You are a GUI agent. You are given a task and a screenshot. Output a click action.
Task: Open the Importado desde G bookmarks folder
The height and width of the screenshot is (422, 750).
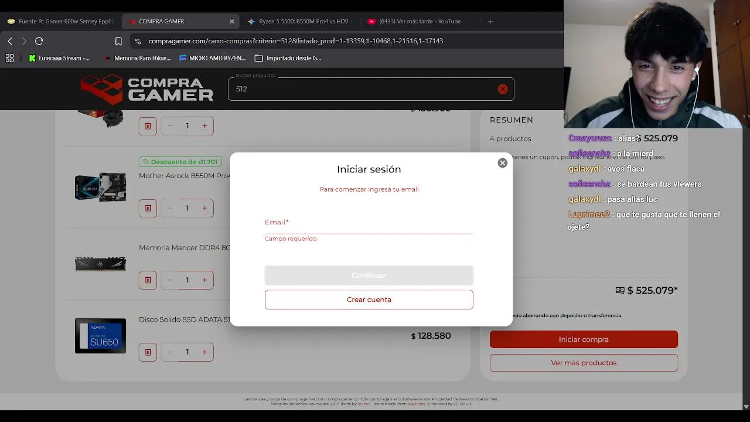288,58
